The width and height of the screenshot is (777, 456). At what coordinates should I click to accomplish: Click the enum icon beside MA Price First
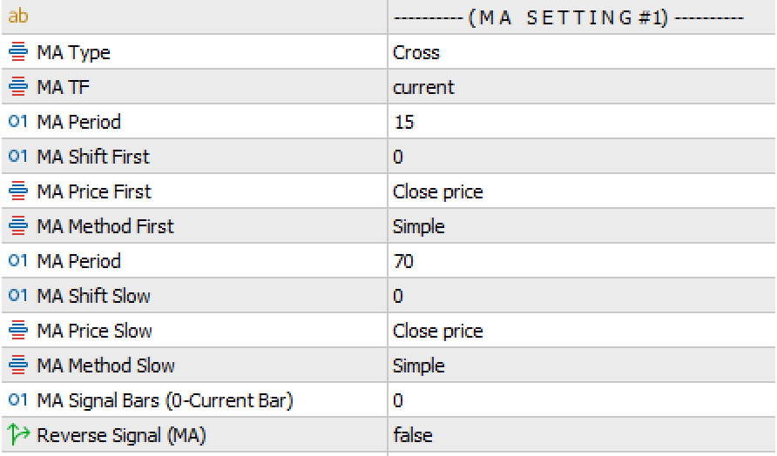click(18, 191)
